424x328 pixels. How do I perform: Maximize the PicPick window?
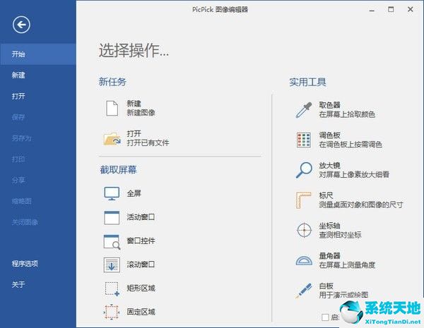(391, 9)
